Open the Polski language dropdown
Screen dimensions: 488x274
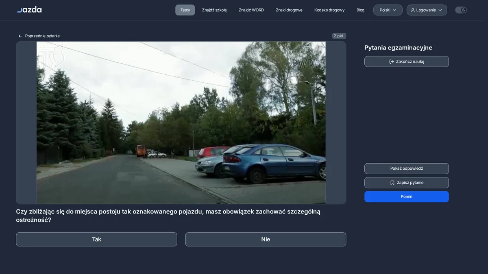pos(388,10)
